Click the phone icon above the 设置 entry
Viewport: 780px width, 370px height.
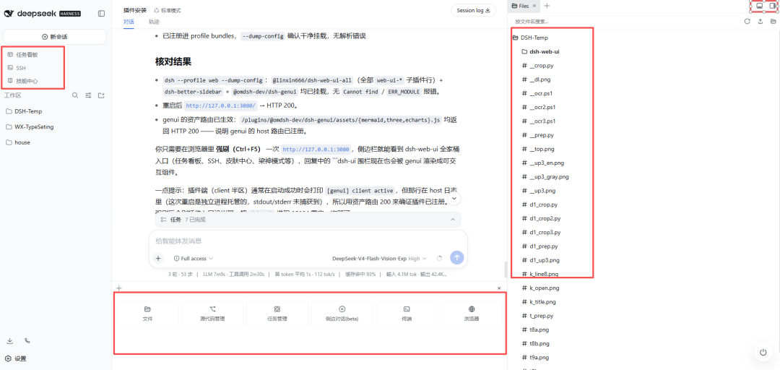27,341
